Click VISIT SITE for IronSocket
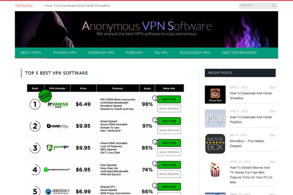This screenshot has width=293, height=195. pos(169,187)
